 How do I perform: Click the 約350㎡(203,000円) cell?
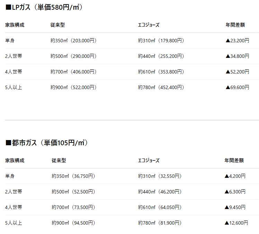(x=73, y=41)
